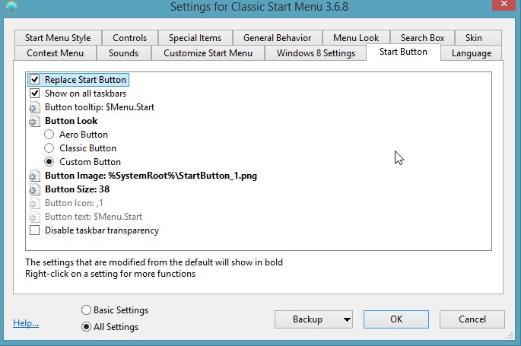This screenshot has height=346, width=521.
Task: Switch to the Skin tab
Action: point(473,38)
